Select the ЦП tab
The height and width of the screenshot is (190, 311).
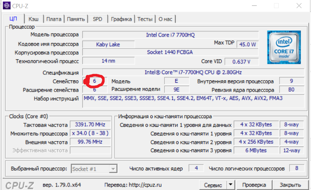(x=13, y=19)
